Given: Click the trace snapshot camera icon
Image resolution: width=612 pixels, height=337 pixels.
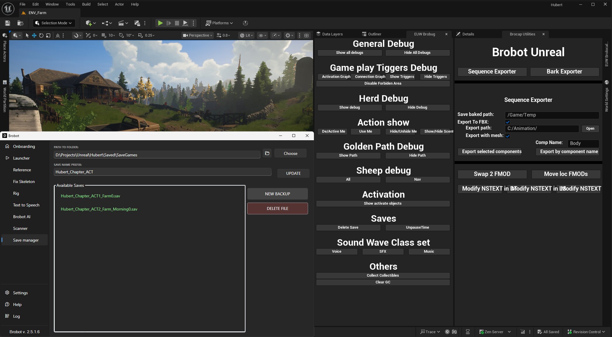Looking at the screenshot, I should (454, 332).
